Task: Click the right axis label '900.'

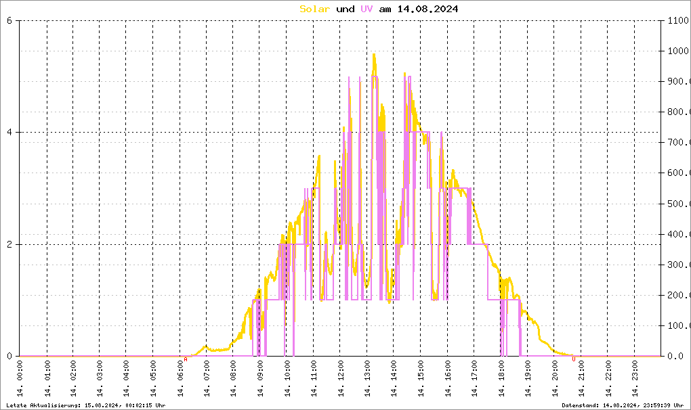Action: tap(679, 81)
